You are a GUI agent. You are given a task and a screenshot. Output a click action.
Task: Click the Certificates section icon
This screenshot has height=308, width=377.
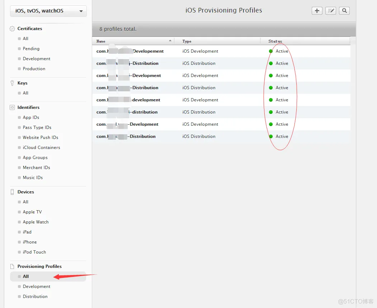(12, 29)
